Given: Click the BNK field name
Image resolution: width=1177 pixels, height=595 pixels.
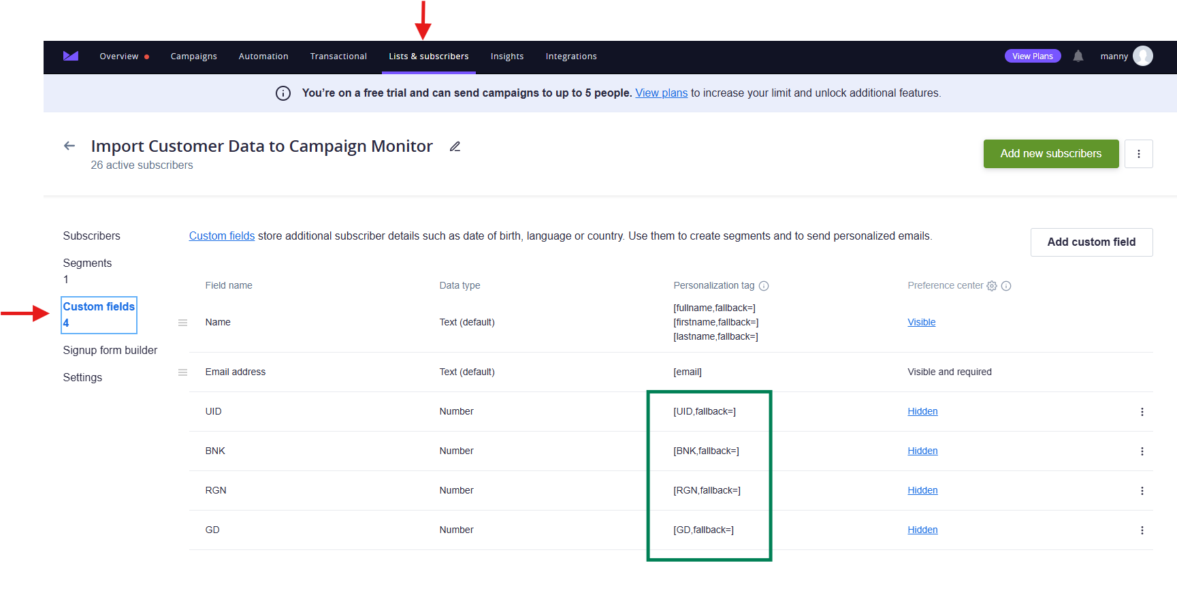Looking at the screenshot, I should pos(215,451).
